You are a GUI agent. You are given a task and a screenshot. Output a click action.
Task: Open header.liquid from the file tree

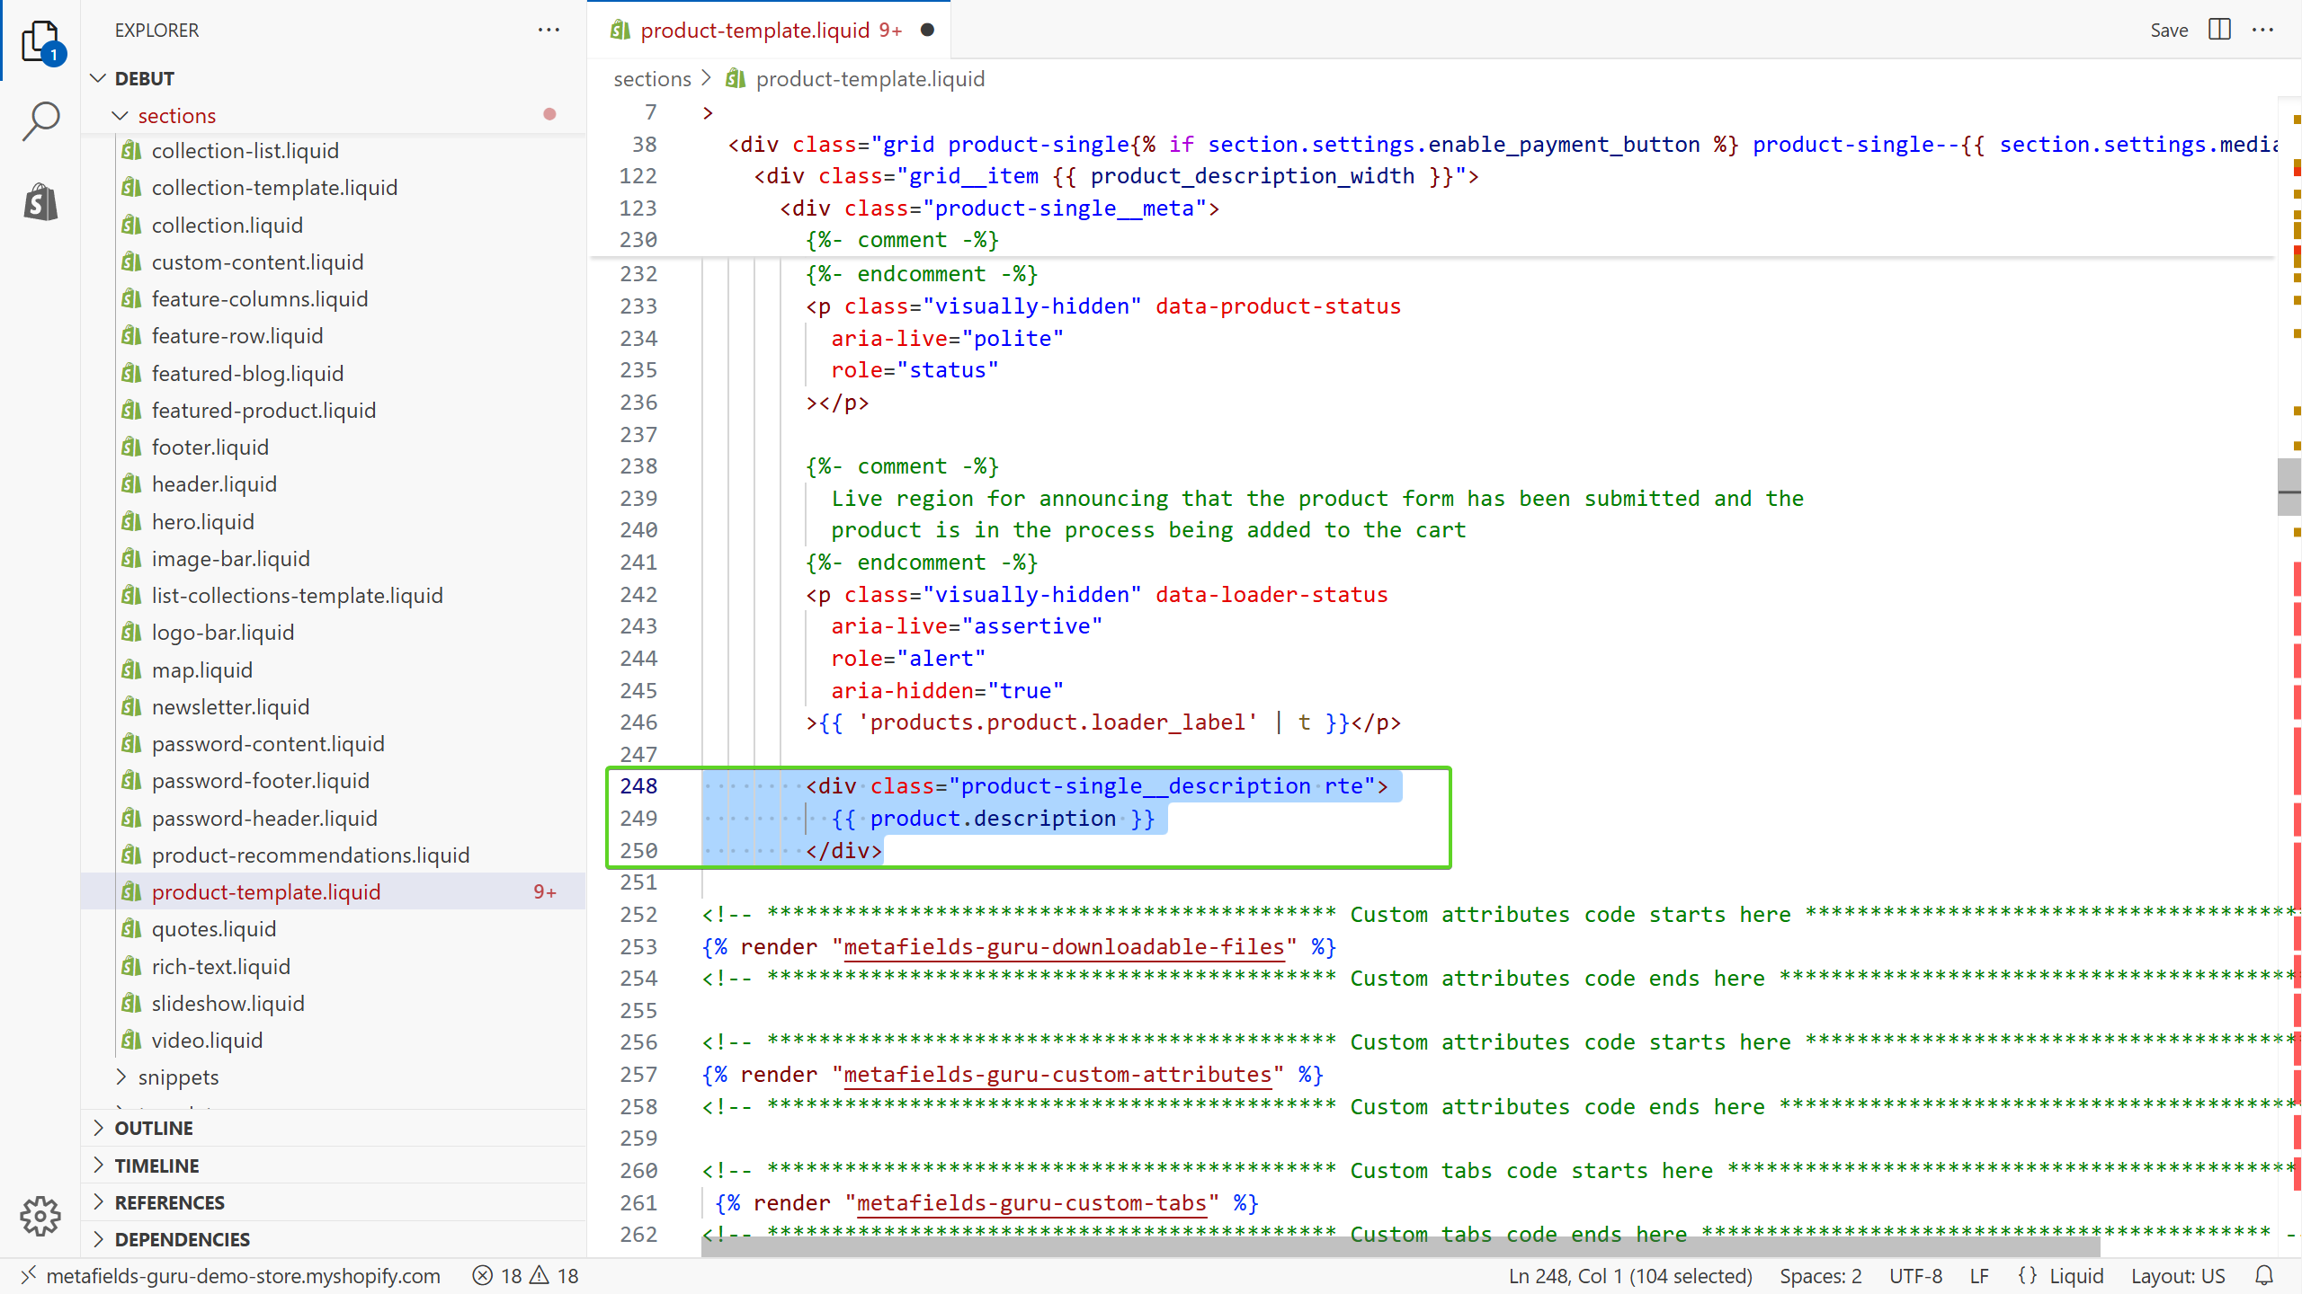pyautogui.click(x=214, y=484)
